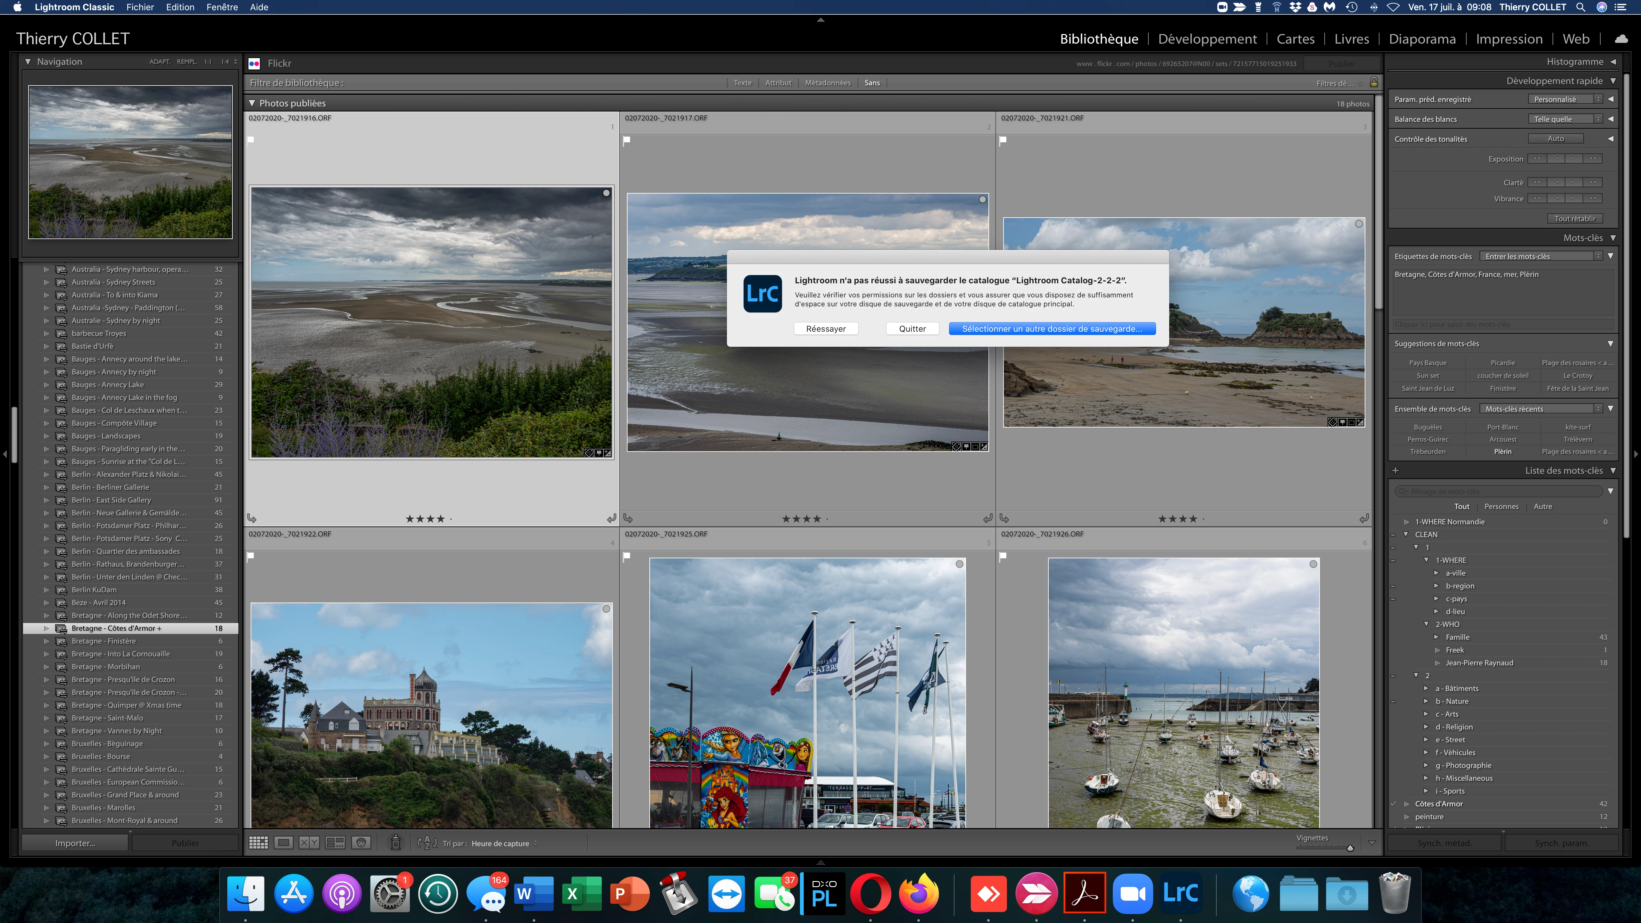Click the filter lock icon

click(x=1374, y=82)
